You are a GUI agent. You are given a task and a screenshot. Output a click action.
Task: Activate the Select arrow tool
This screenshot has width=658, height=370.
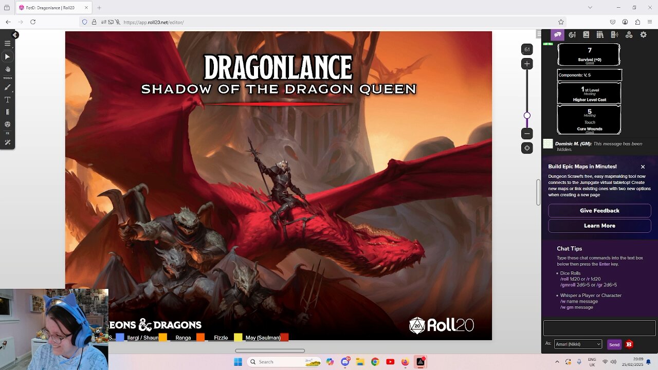click(x=7, y=57)
